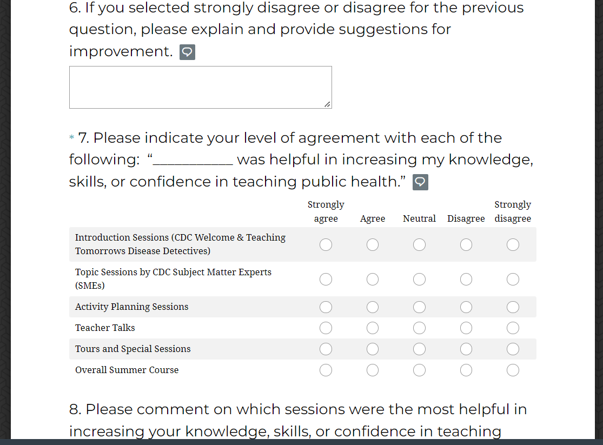This screenshot has height=445, width=603.
Task: Select Disagree for Activity Planning Sessions
Action: tap(466, 307)
